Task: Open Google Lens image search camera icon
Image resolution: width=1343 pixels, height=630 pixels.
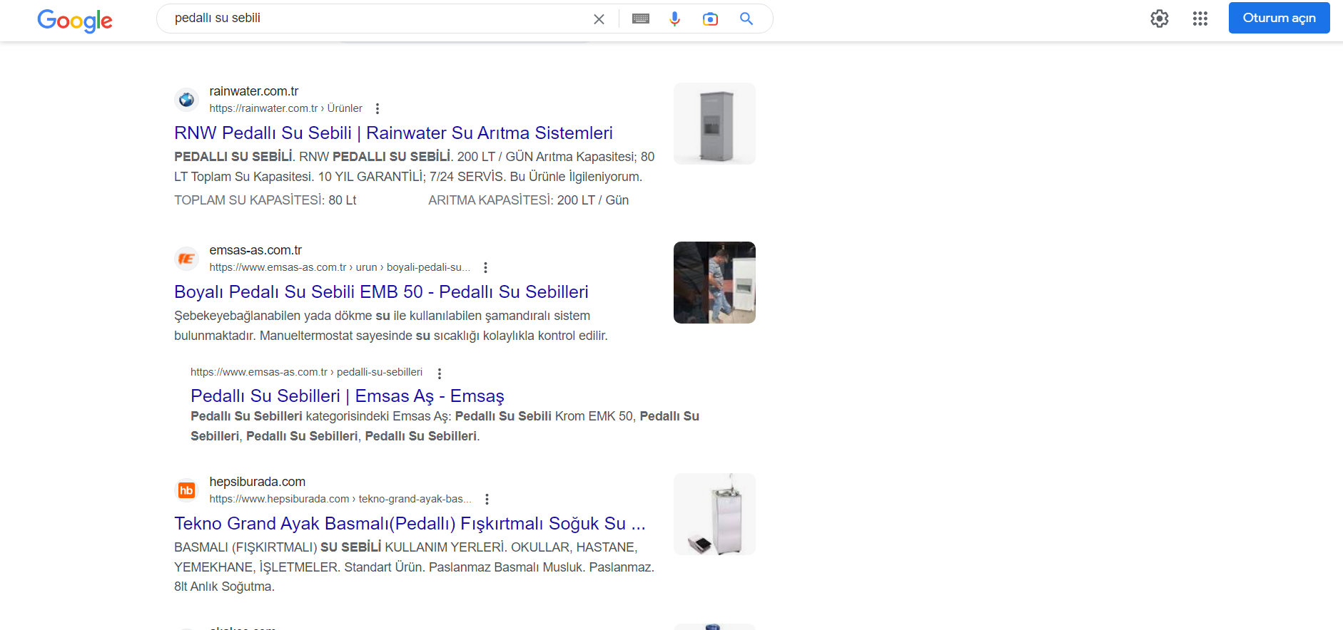Action: 710,19
